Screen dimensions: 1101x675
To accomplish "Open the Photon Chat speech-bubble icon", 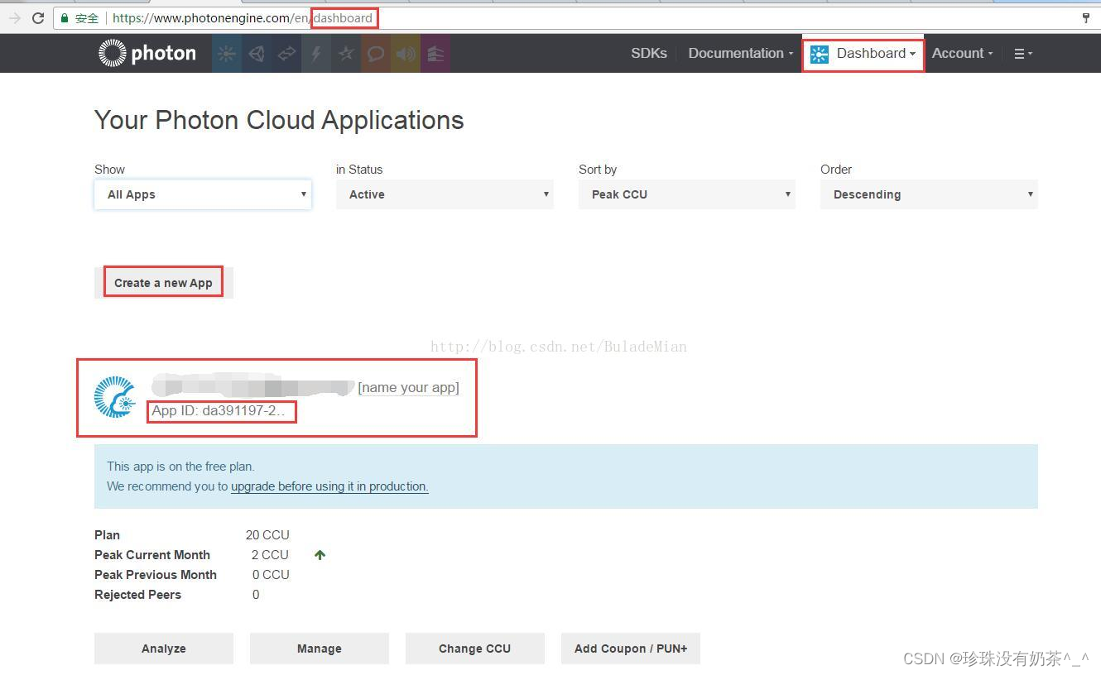I will point(376,54).
